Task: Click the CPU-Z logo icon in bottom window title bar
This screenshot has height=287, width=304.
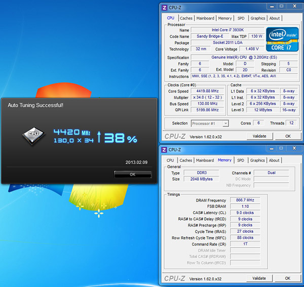Action: click(164, 150)
